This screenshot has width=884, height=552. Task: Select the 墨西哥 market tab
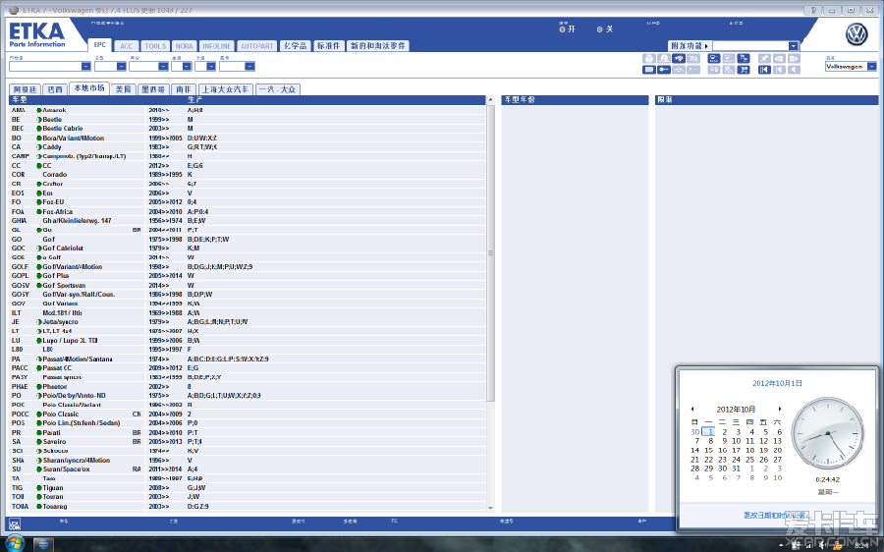tap(153, 89)
